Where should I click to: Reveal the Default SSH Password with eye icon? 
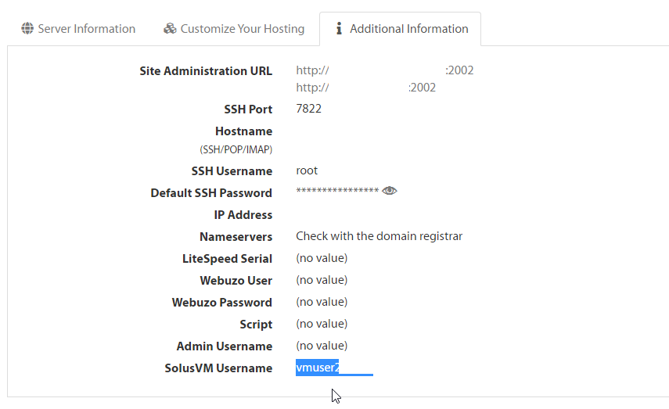389,191
